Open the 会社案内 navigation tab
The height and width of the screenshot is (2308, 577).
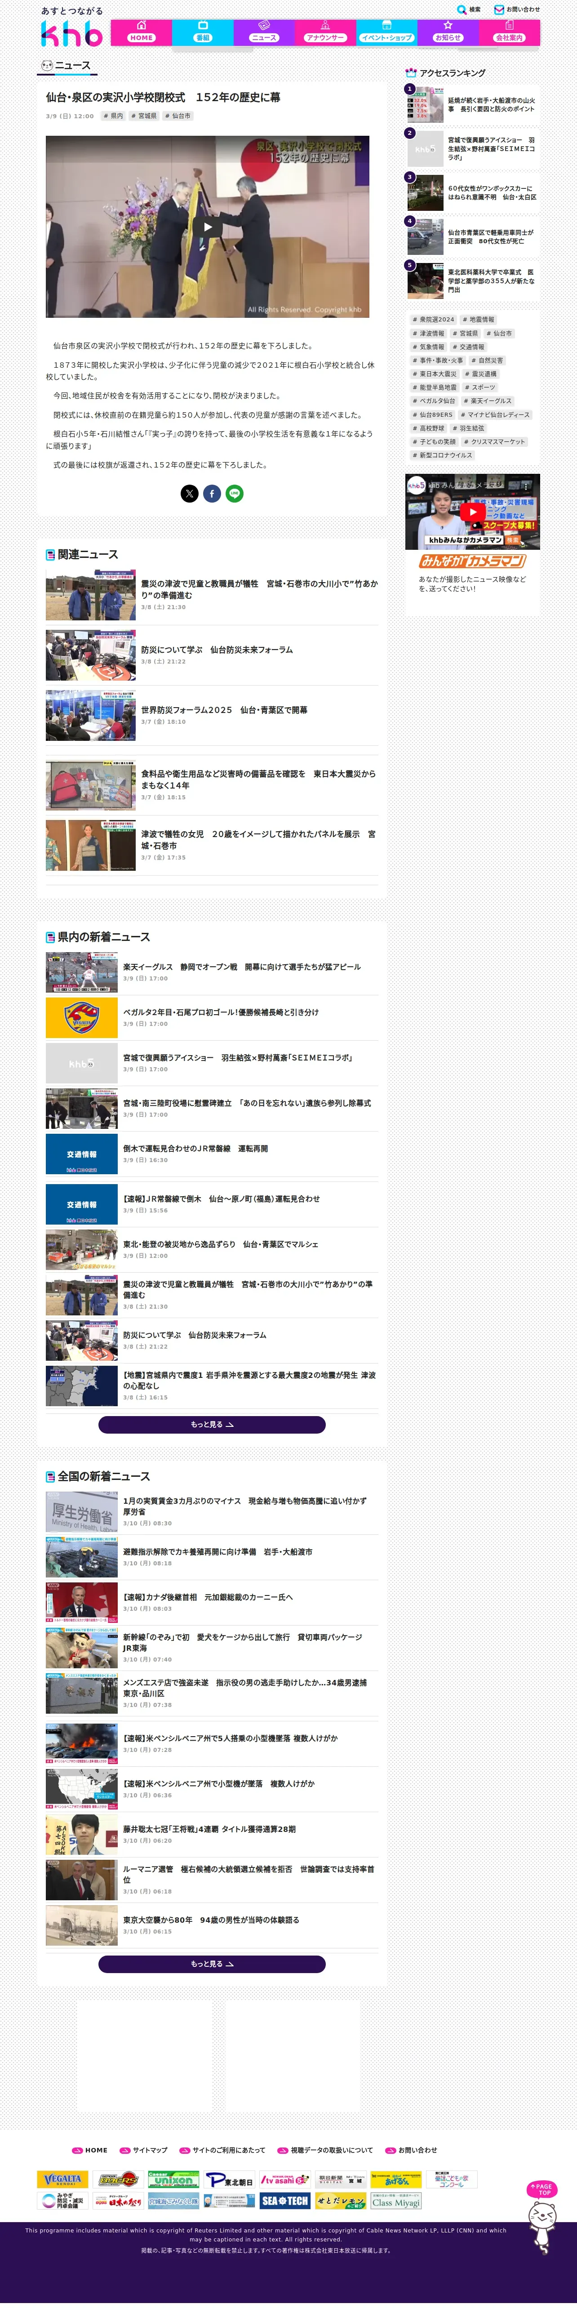coord(509,32)
